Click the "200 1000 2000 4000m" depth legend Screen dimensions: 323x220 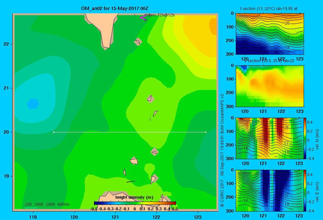47,204
